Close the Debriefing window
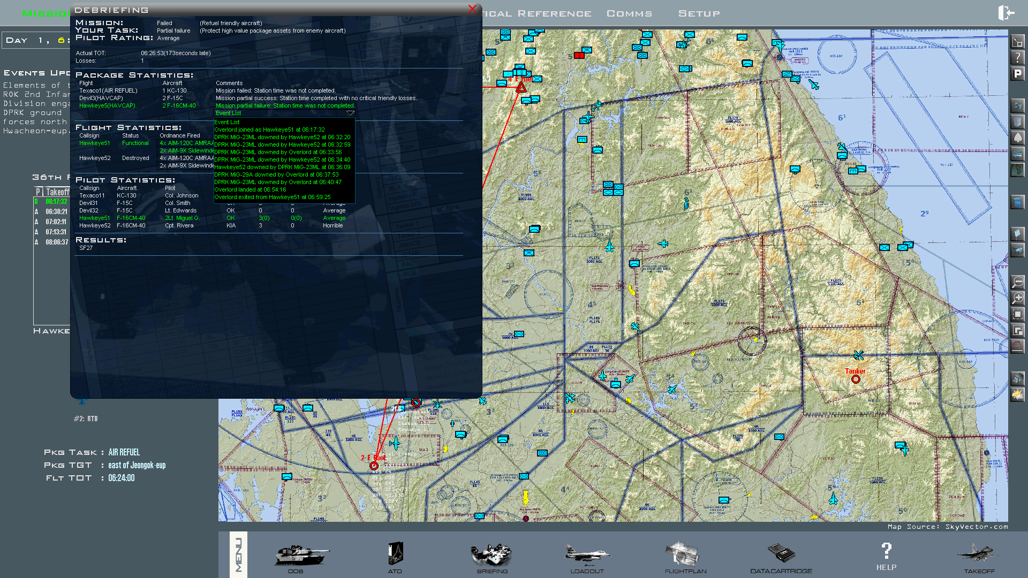Image resolution: width=1028 pixels, height=578 pixels. tap(472, 9)
